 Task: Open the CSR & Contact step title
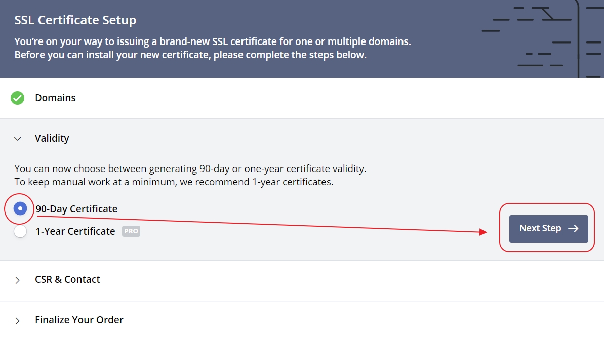point(67,280)
